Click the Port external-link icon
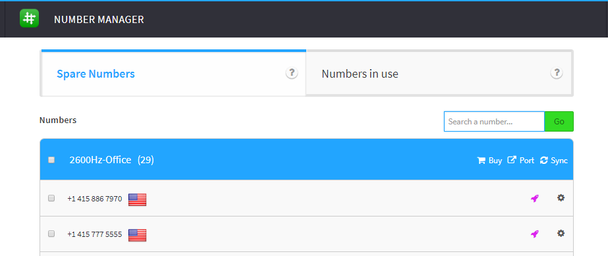 [512, 160]
